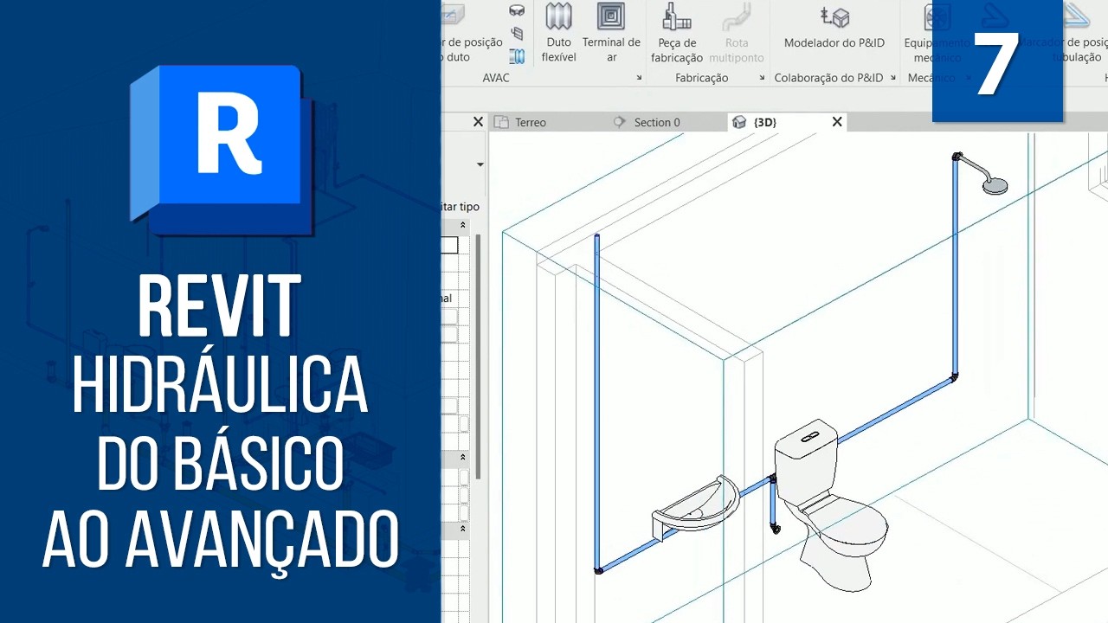Screen dimensions: 1108x623
Task: Select the tall vertical pipe beside the wall
Action: pyautogui.click(x=596, y=402)
